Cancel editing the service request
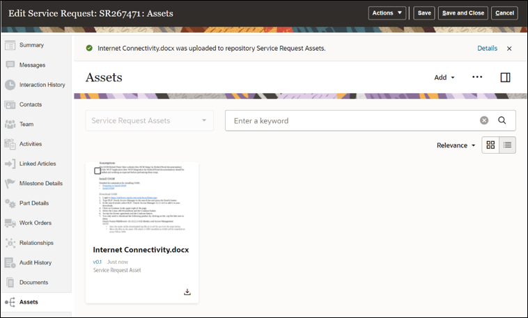The height and width of the screenshot is (318, 528). pos(504,13)
